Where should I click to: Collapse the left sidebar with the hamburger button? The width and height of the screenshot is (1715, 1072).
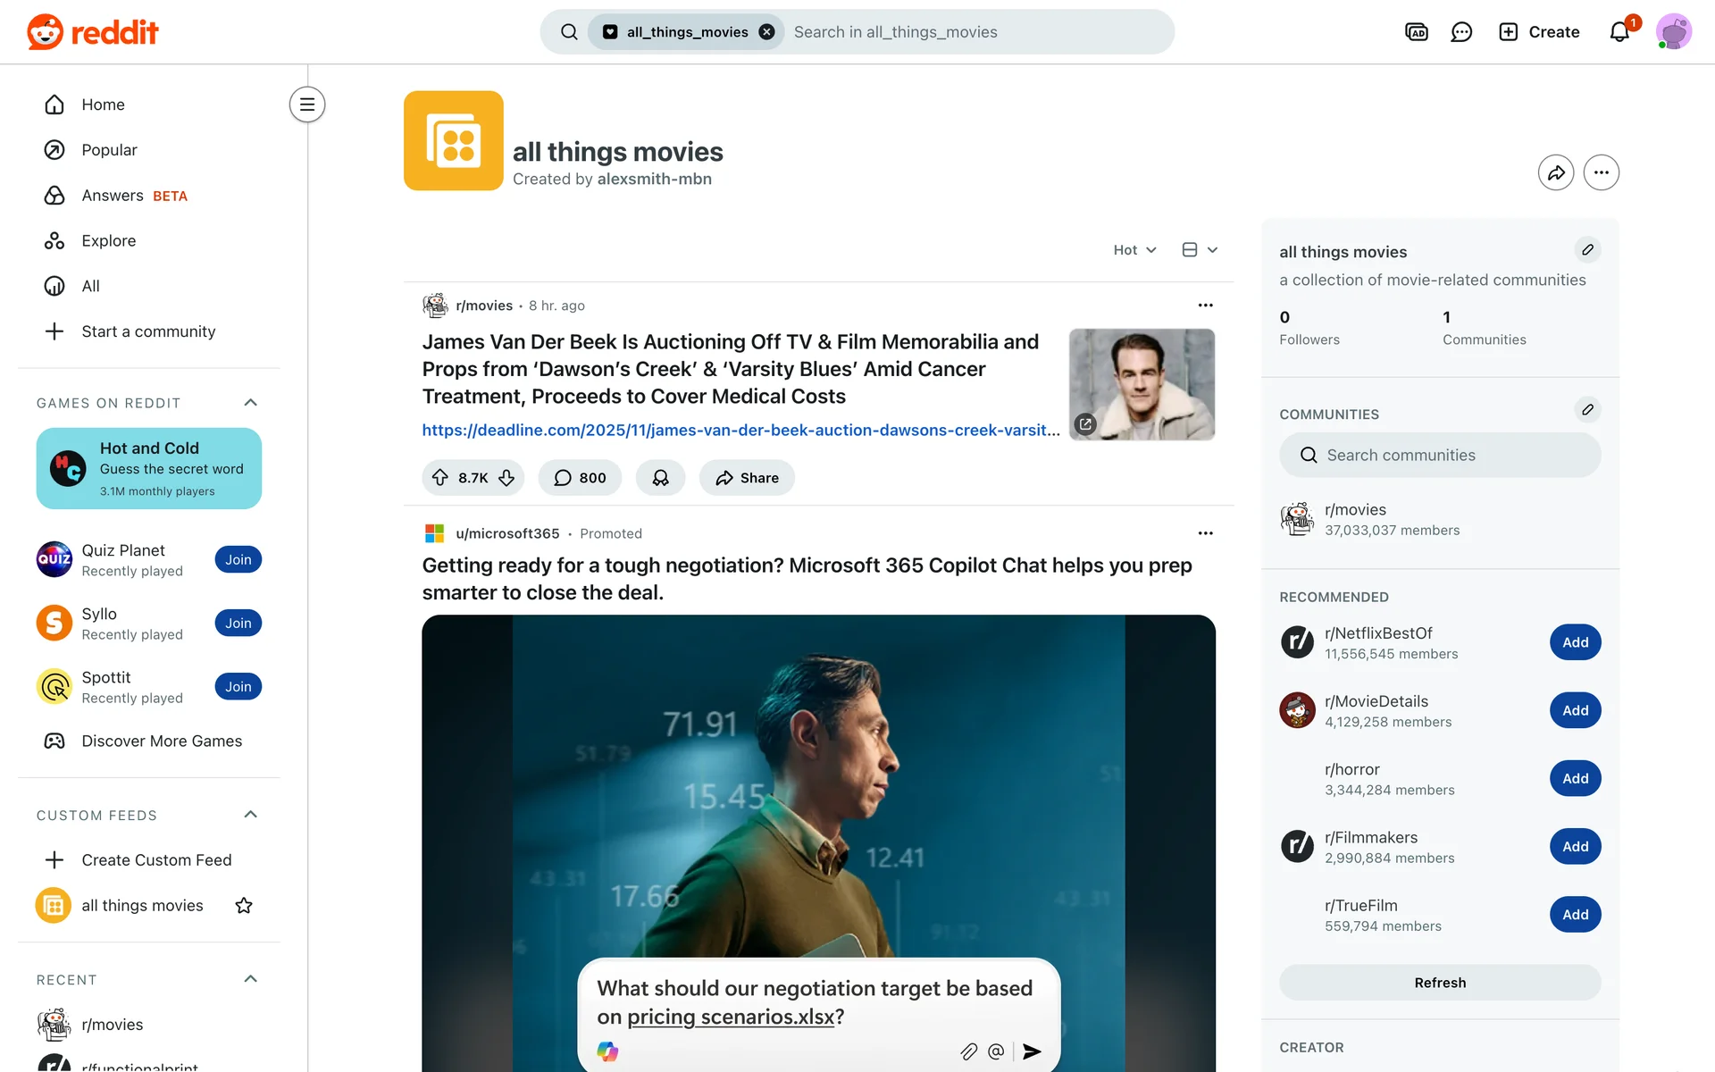pyautogui.click(x=306, y=105)
